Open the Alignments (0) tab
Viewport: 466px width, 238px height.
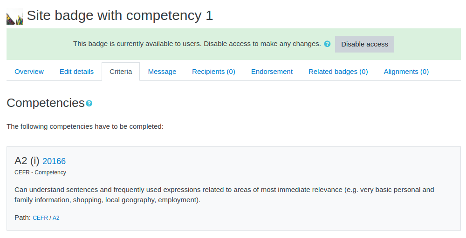(406, 72)
